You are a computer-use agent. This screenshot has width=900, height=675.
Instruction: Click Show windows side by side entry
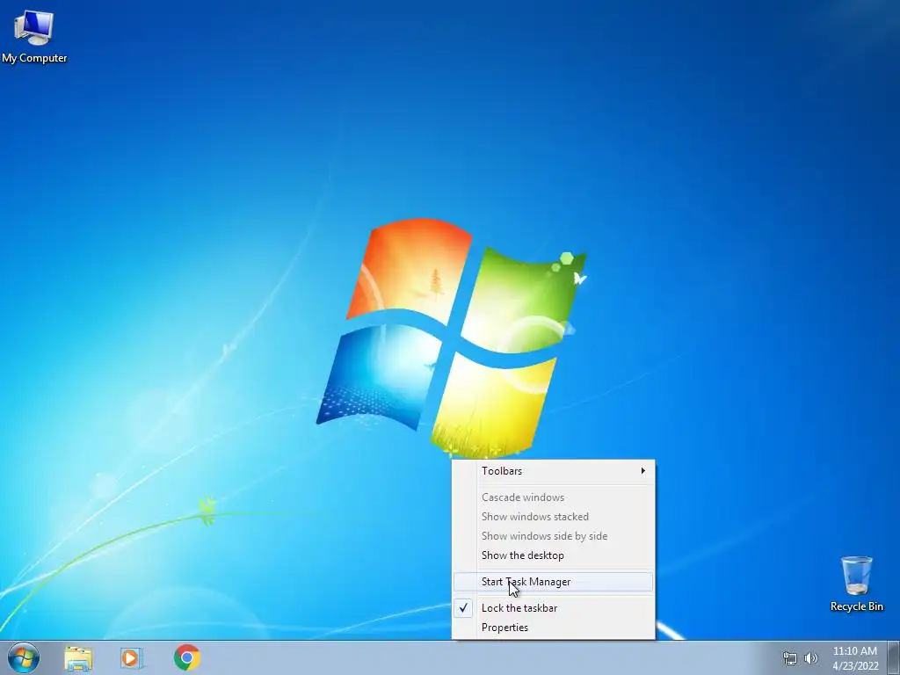click(554, 535)
